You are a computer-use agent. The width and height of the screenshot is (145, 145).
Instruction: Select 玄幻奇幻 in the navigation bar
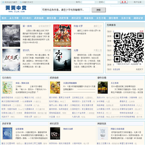(x=27, y=18)
